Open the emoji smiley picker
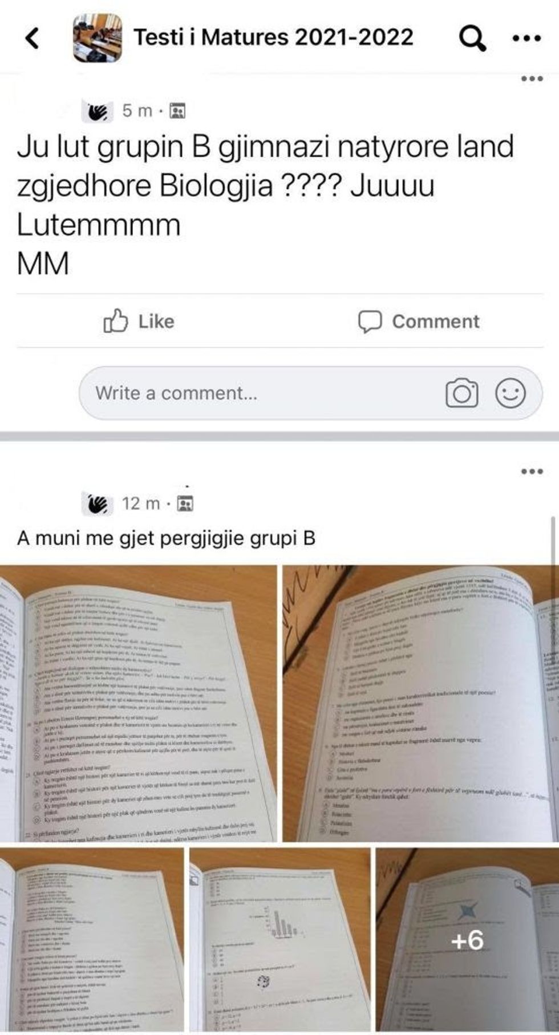Image resolution: width=559 pixels, height=1035 pixels. (510, 393)
